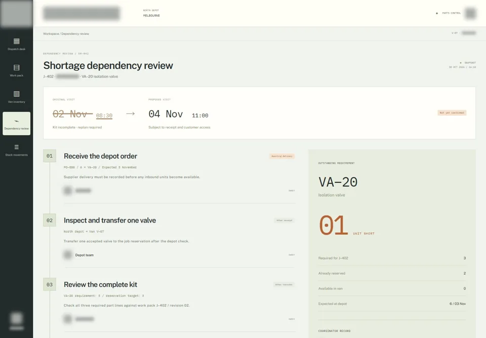
Task: Click step number badge 02
Action: pyautogui.click(x=50, y=220)
